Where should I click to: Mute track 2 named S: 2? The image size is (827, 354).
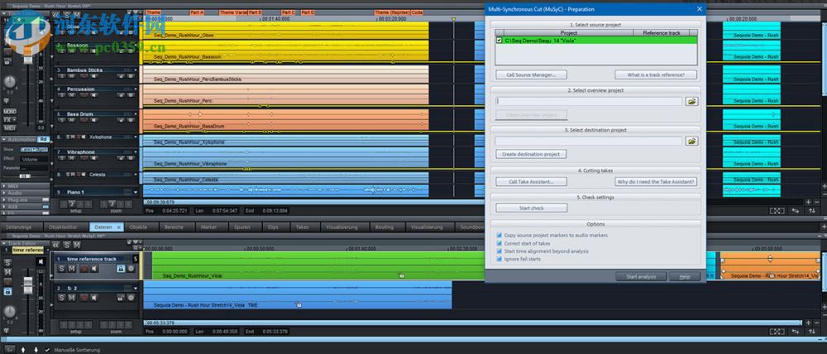click(72, 298)
